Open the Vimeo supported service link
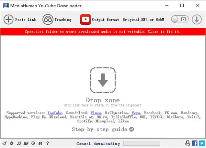 [x=96, y=113]
